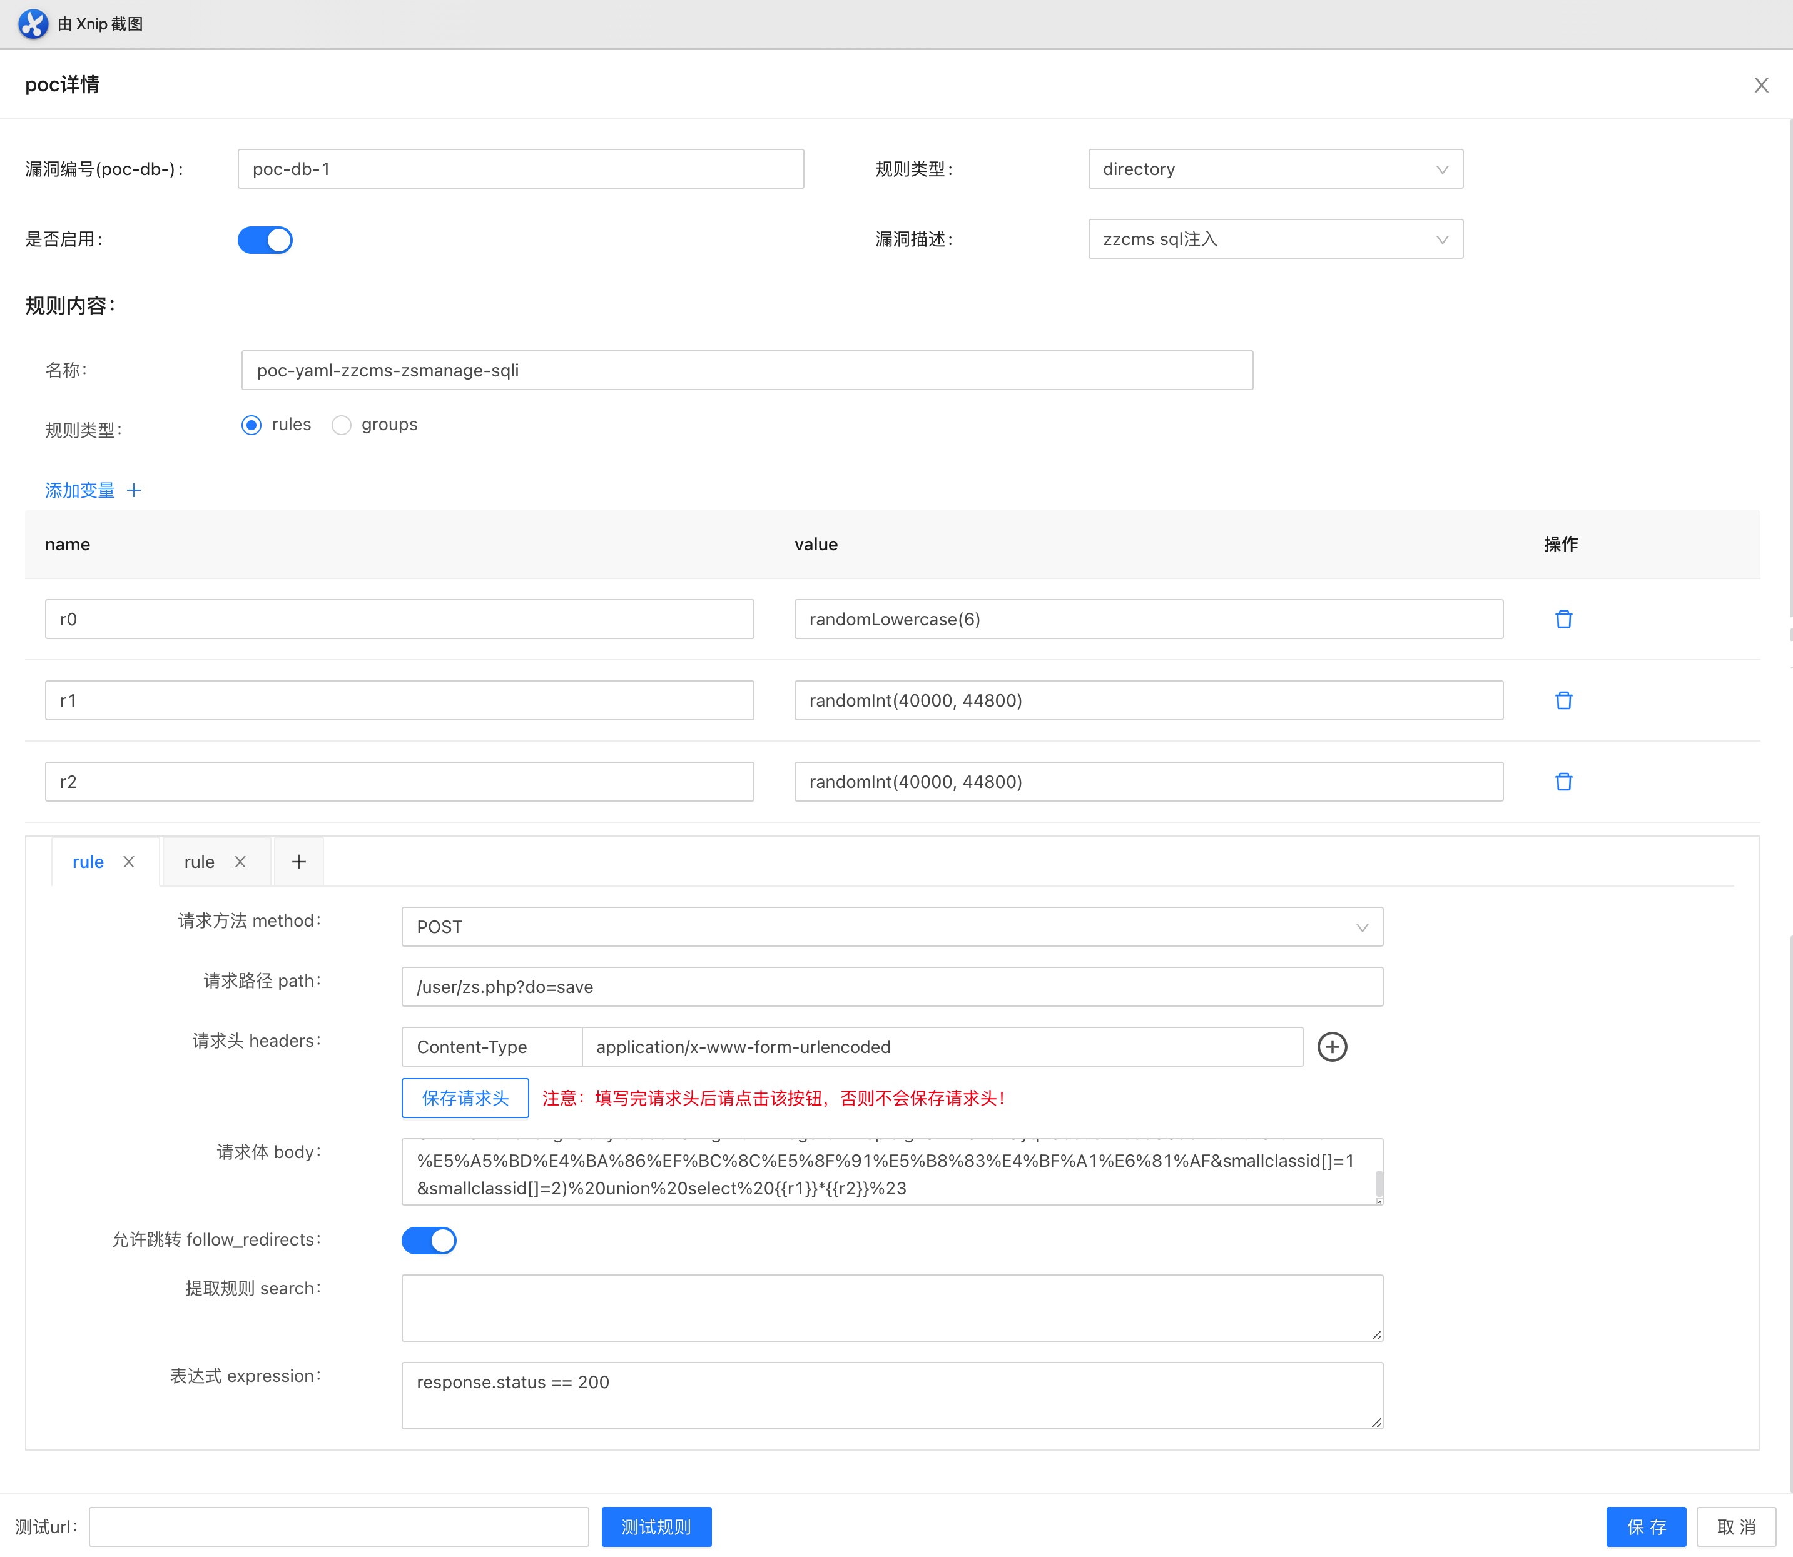1793x1557 pixels.
Task: Click trash icon for r2 variable
Action: tap(1563, 781)
